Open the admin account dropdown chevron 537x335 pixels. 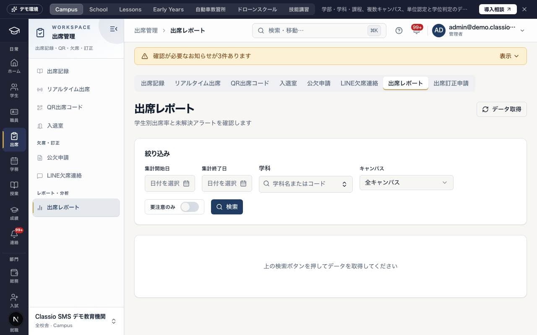coord(522,31)
